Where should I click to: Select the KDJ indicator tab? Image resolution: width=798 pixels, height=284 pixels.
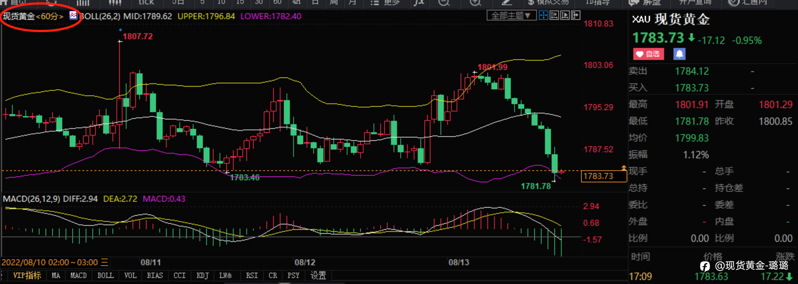(203, 276)
